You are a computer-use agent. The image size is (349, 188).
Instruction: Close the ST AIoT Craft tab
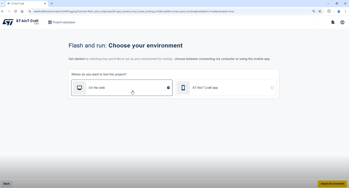(x=45, y=3)
